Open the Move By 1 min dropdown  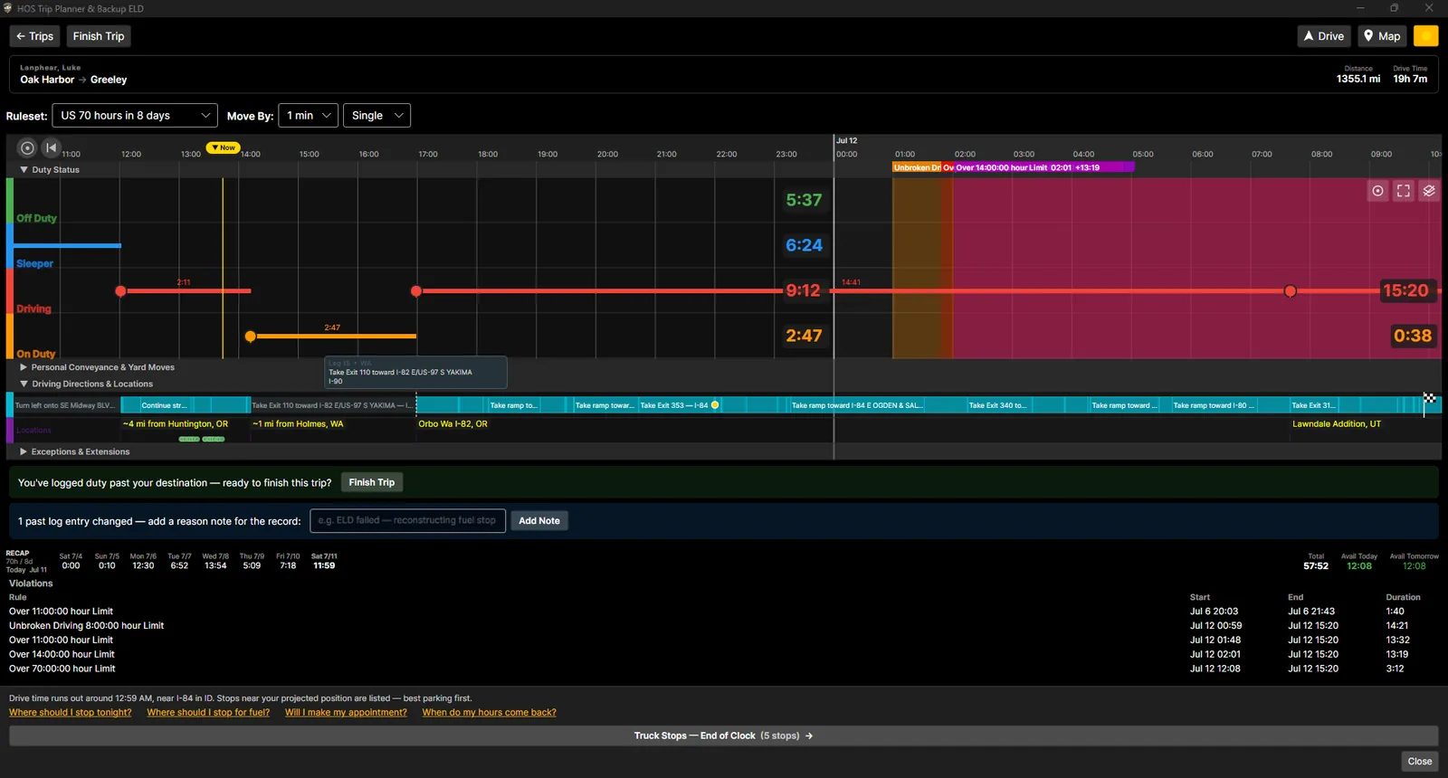(x=308, y=116)
